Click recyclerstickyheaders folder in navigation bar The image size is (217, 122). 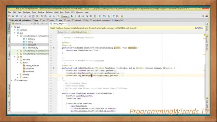point(100,20)
